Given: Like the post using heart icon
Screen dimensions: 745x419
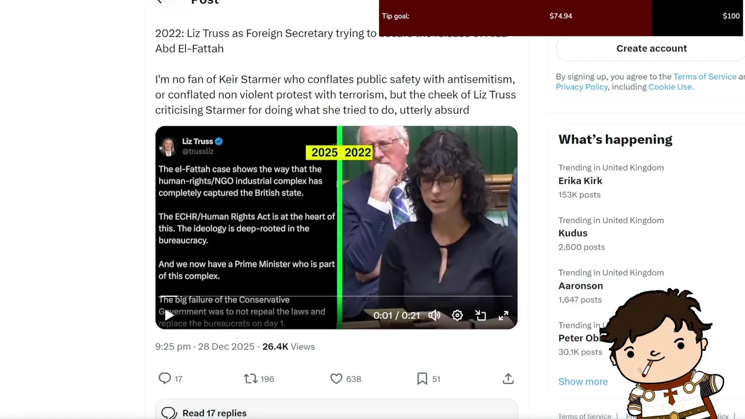Looking at the screenshot, I should click(x=336, y=379).
